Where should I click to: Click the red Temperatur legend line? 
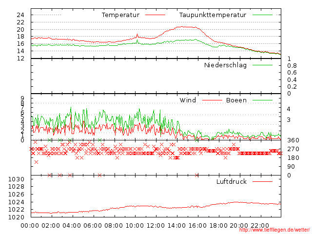(155, 15)
